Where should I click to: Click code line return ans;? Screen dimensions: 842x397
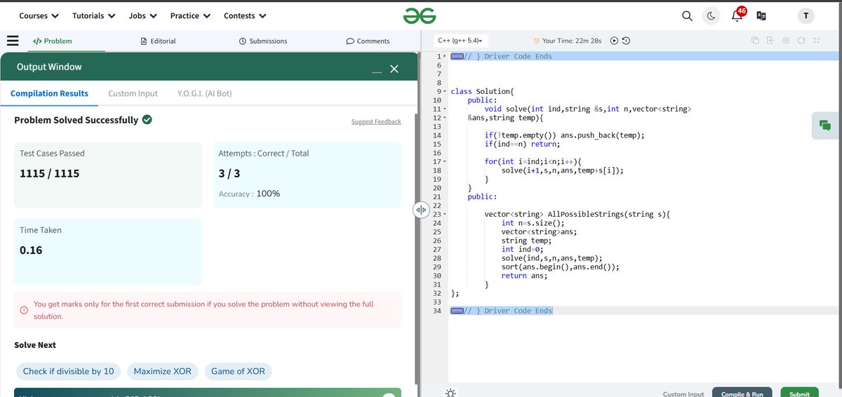click(524, 276)
